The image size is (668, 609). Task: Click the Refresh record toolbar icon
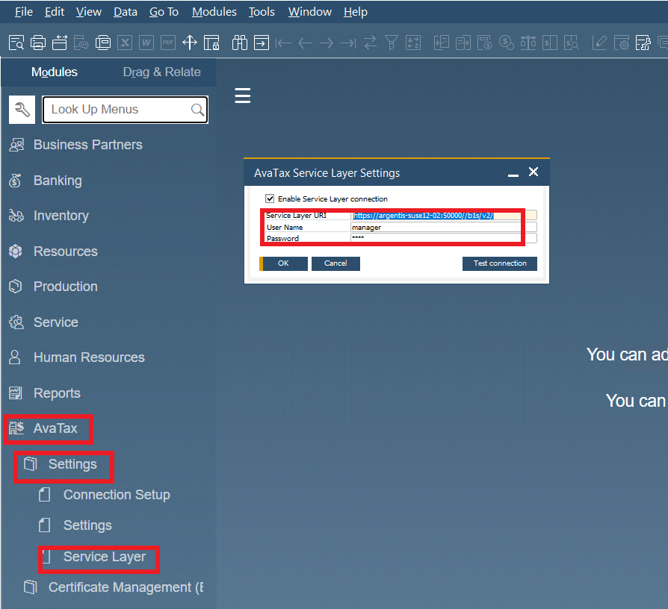tap(370, 43)
